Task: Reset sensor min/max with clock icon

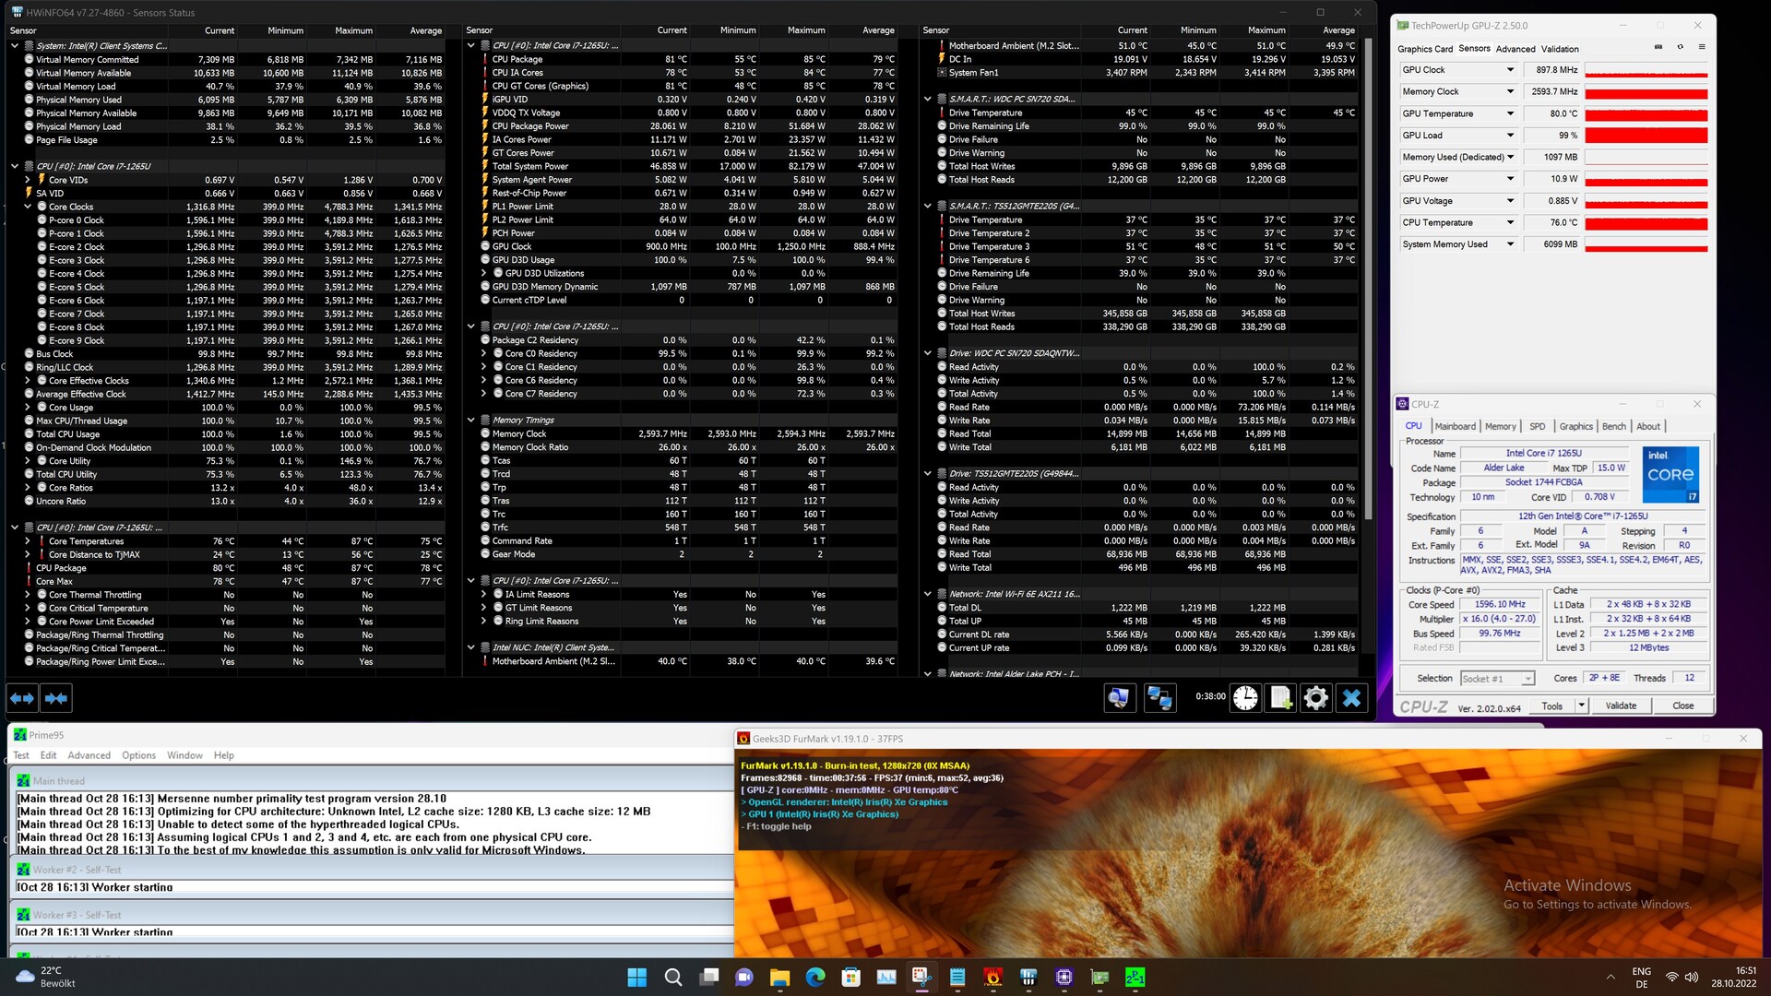Action: click(x=1245, y=698)
